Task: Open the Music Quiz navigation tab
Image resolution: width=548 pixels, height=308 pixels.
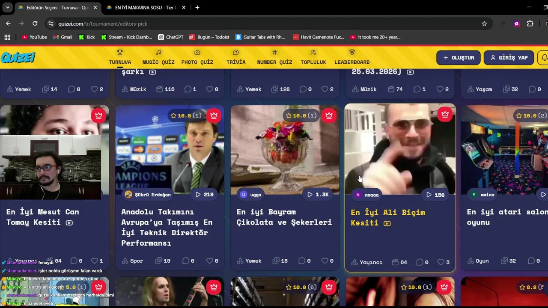Action: click(x=158, y=57)
